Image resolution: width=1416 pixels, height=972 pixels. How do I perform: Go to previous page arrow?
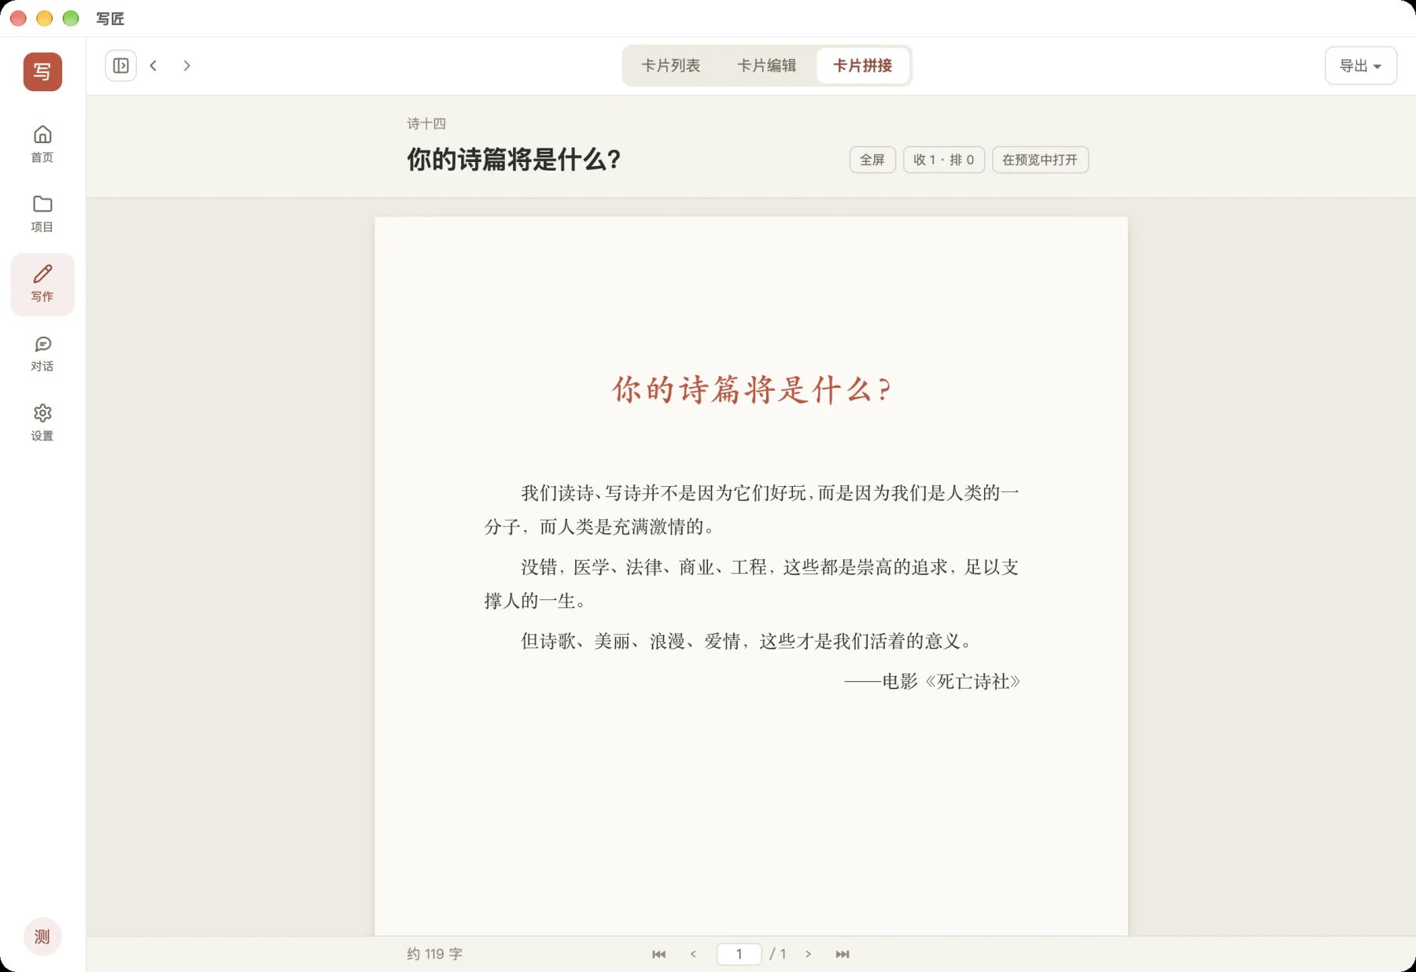[693, 954]
